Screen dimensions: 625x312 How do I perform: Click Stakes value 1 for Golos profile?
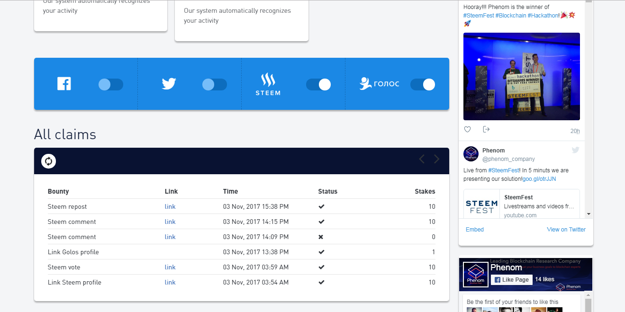[434, 252]
